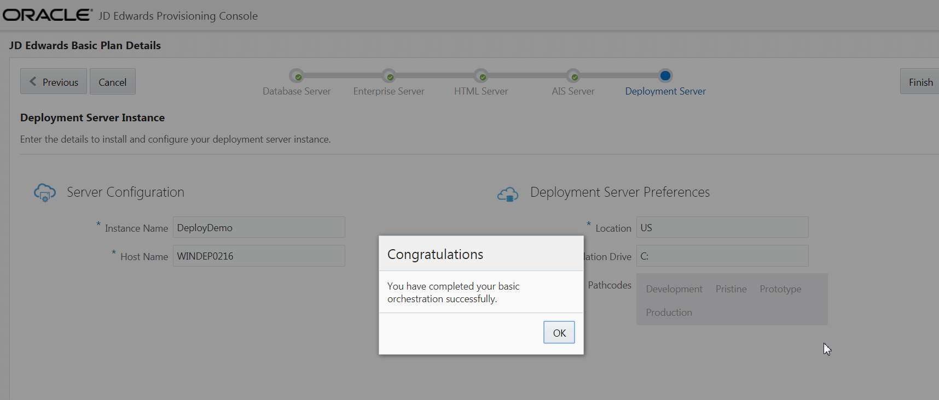Select the Production pathcode
The height and width of the screenshot is (400, 939).
point(669,313)
